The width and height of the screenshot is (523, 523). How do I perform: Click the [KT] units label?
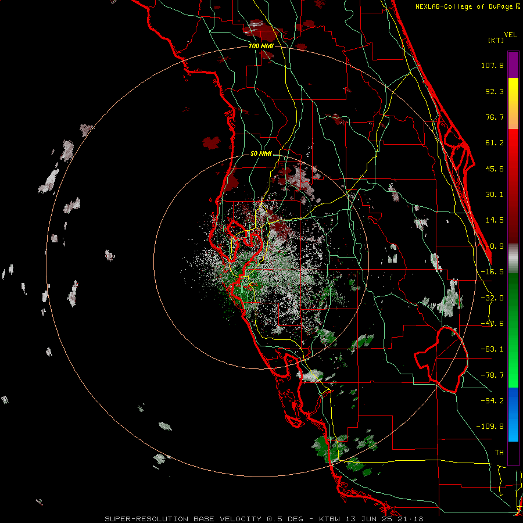coord(496,40)
